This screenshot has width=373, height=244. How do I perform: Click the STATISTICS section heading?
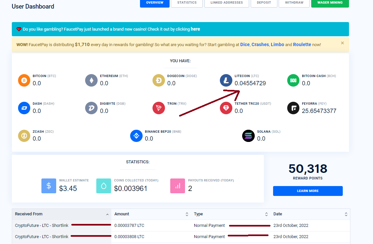tap(138, 162)
